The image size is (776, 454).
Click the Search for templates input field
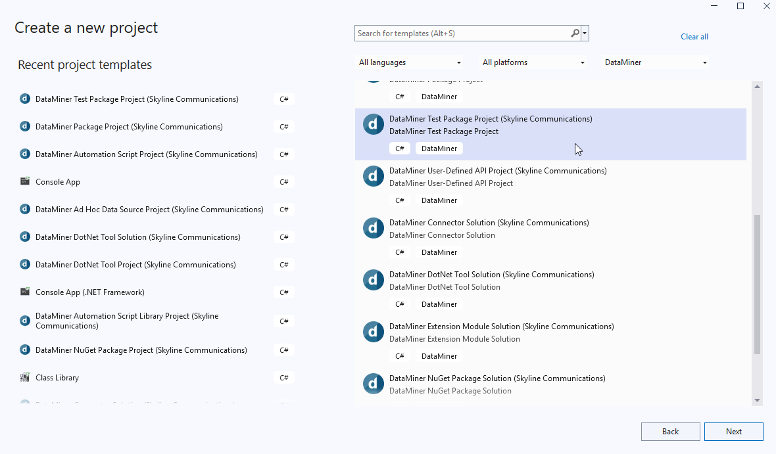460,33
